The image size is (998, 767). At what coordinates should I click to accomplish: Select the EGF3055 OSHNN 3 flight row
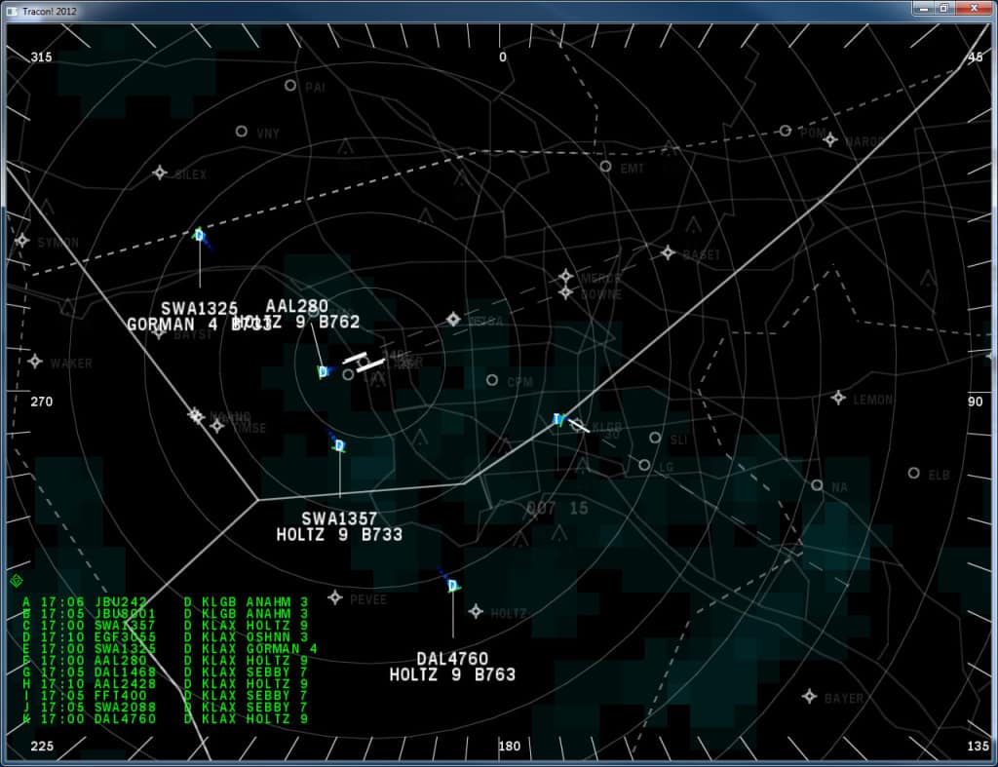[x=166, y=637]
